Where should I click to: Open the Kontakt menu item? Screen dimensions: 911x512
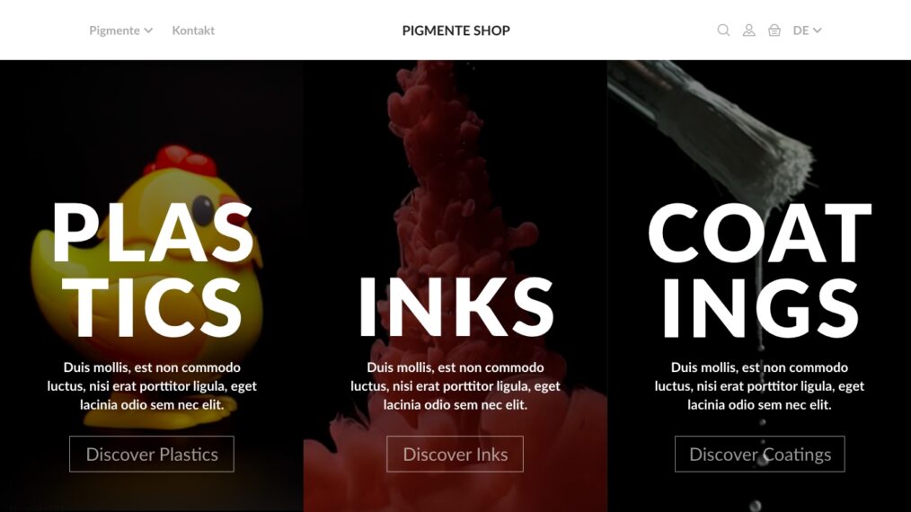pyautogui.click(x=193, y=31)
